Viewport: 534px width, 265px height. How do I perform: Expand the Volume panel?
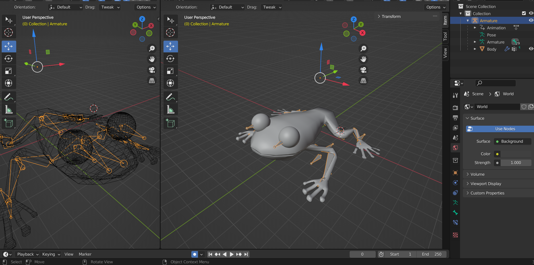tap(477, 174)
